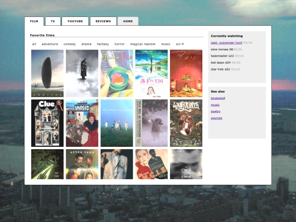Open the Arrival film poster
Image resolution: width=296 pixels, height=222 pixels.
pos(47,73)
